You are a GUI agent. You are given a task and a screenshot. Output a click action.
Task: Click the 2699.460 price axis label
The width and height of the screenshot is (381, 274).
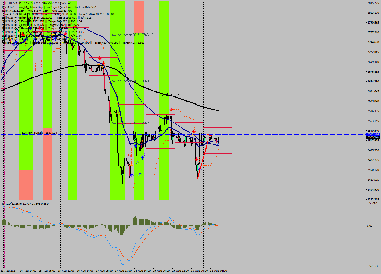[373, 62]
